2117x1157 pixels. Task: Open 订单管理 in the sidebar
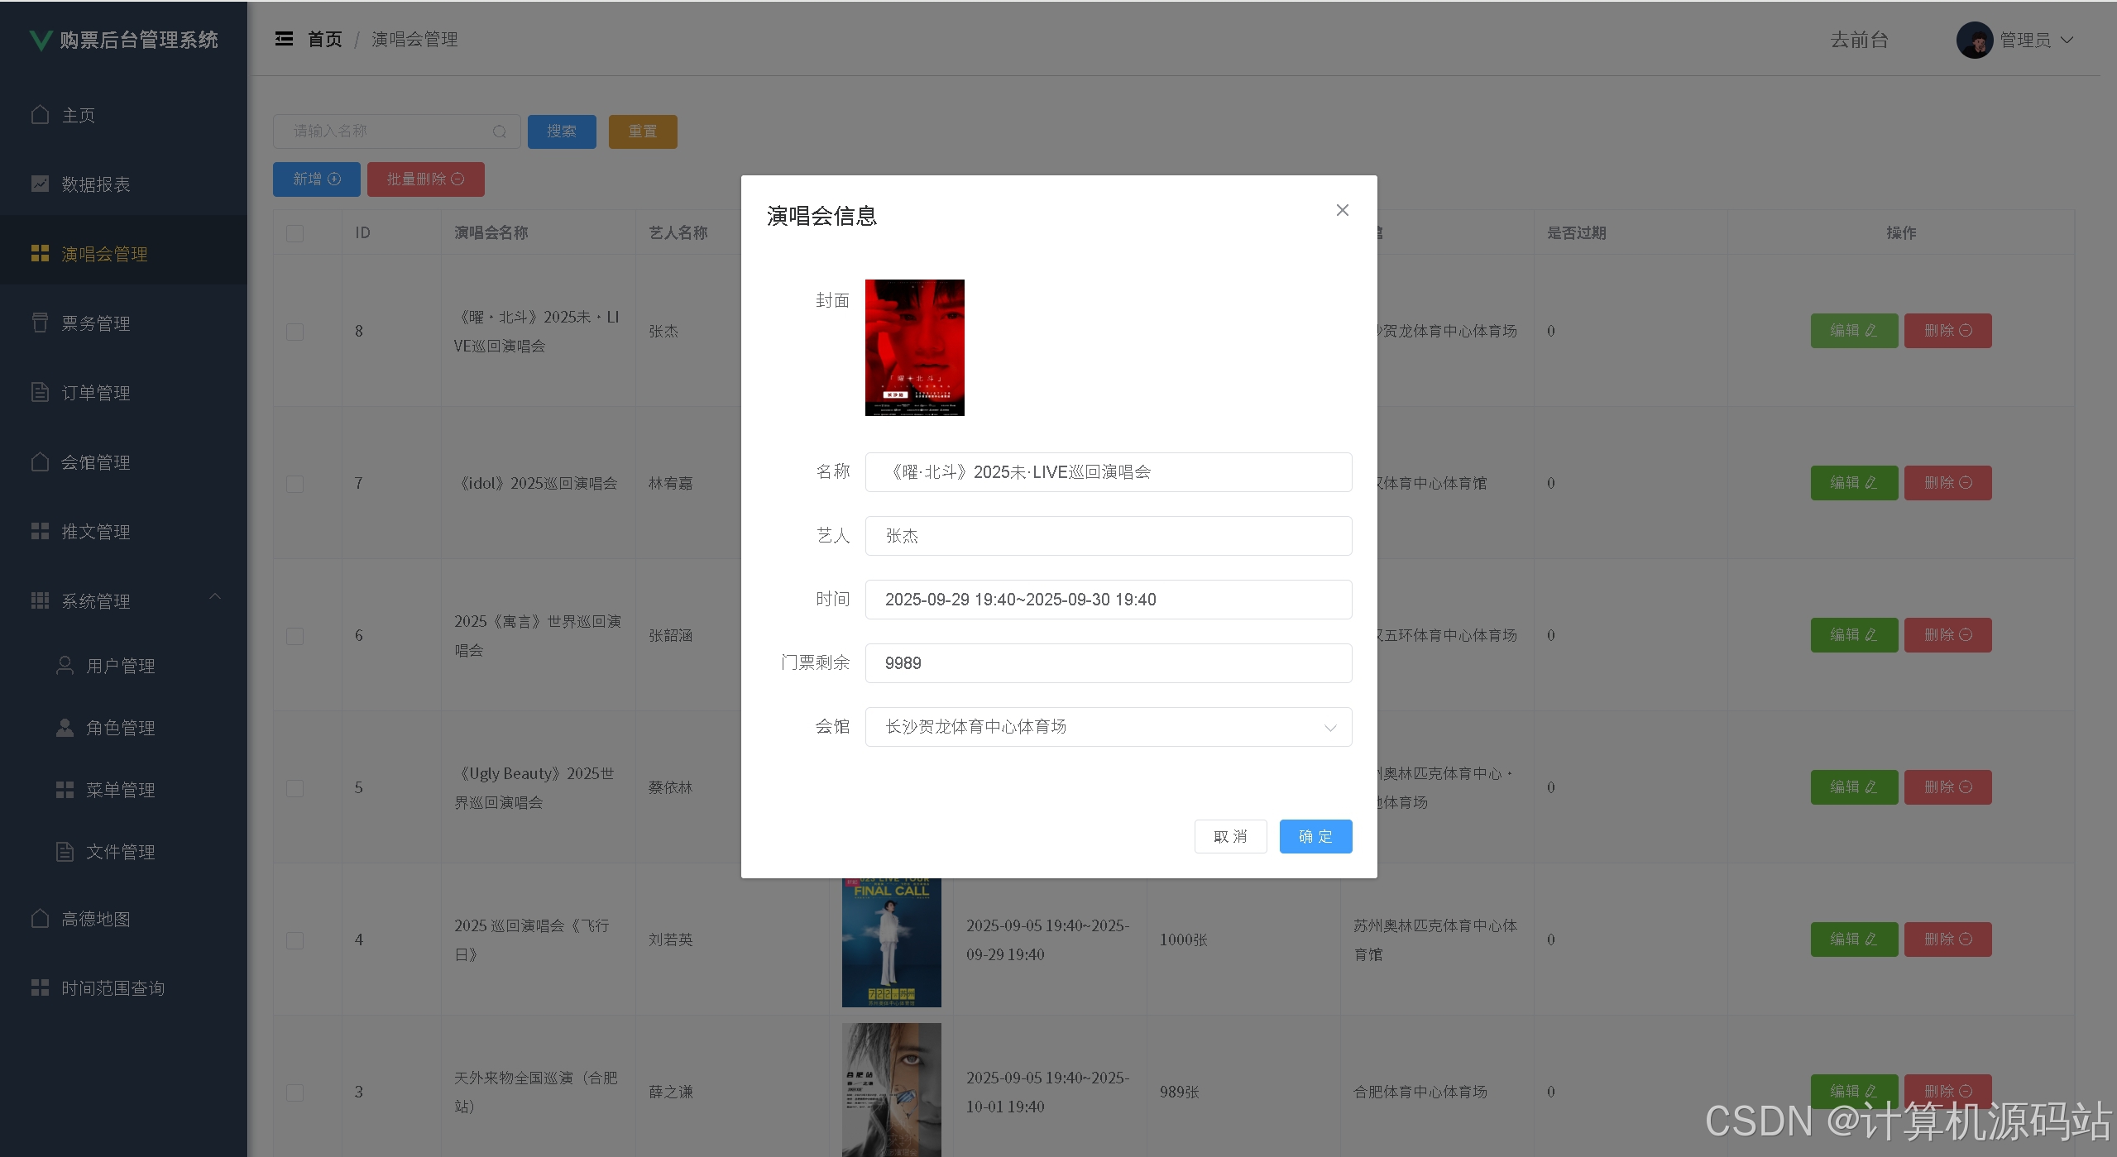tap(123, 393)
